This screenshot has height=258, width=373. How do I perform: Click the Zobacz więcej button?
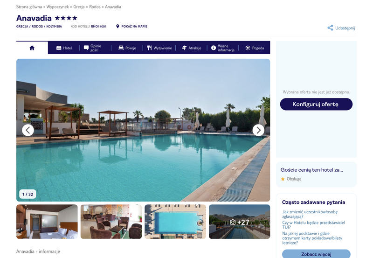[316, 254]
